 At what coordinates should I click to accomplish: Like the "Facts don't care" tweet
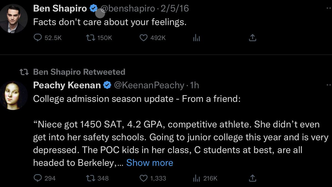(x=143, y=38)
